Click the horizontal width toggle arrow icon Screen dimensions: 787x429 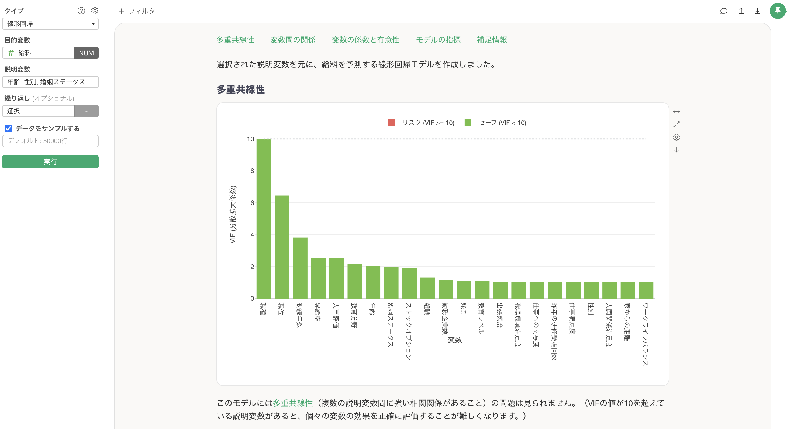676,112
